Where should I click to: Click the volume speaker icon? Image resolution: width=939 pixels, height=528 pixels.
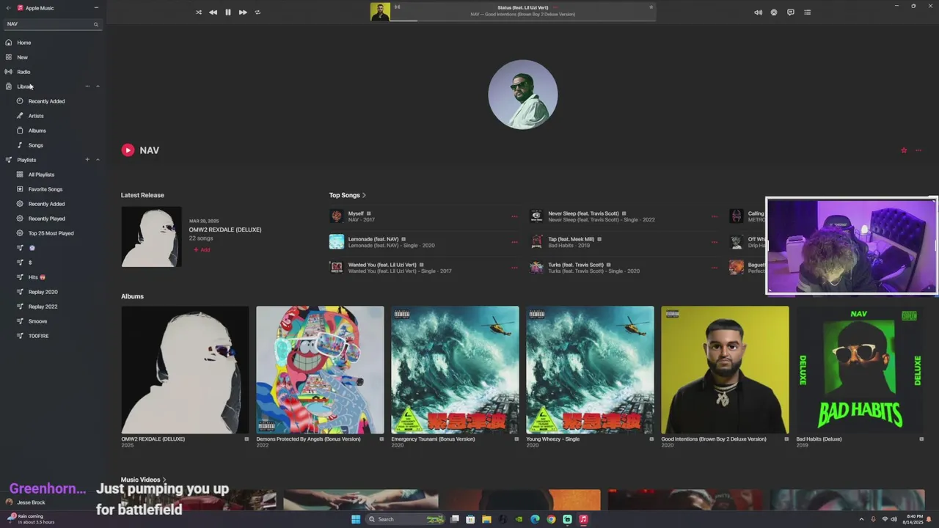(x=758, y=12)
